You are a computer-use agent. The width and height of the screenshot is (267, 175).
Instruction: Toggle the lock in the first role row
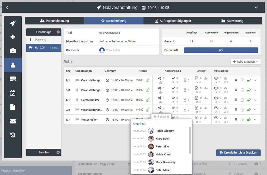pos(249,80)
